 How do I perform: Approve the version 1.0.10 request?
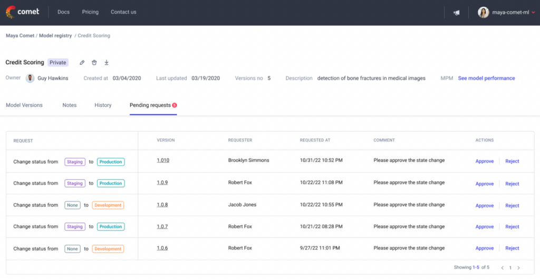coord(484,162)
